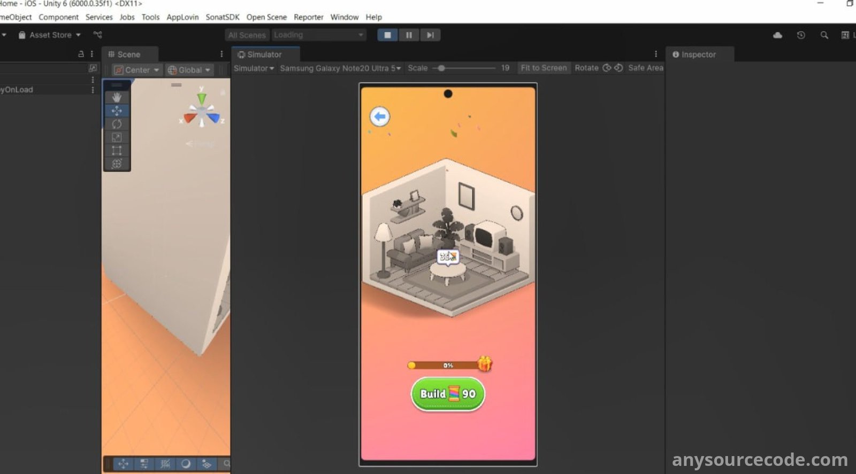Open the AppLovin menu
The height and width of the screenshot is (474, 856).
point(182,17)
